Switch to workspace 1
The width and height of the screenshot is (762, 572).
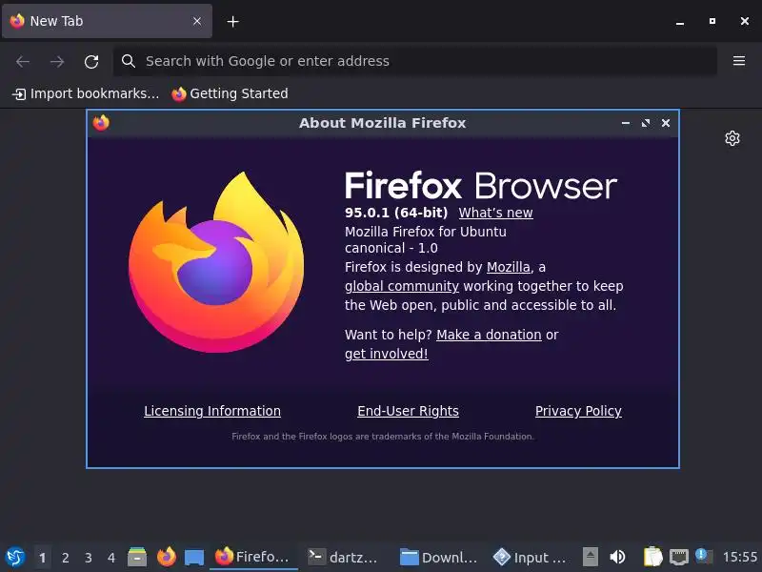[x=42, y=558]
